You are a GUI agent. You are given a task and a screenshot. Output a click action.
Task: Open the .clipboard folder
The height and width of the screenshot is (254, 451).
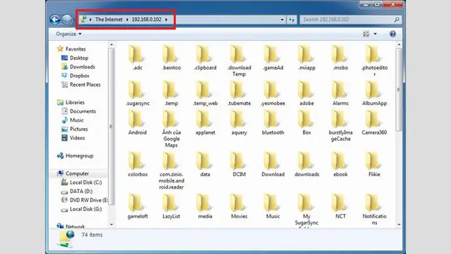(205, 58)
